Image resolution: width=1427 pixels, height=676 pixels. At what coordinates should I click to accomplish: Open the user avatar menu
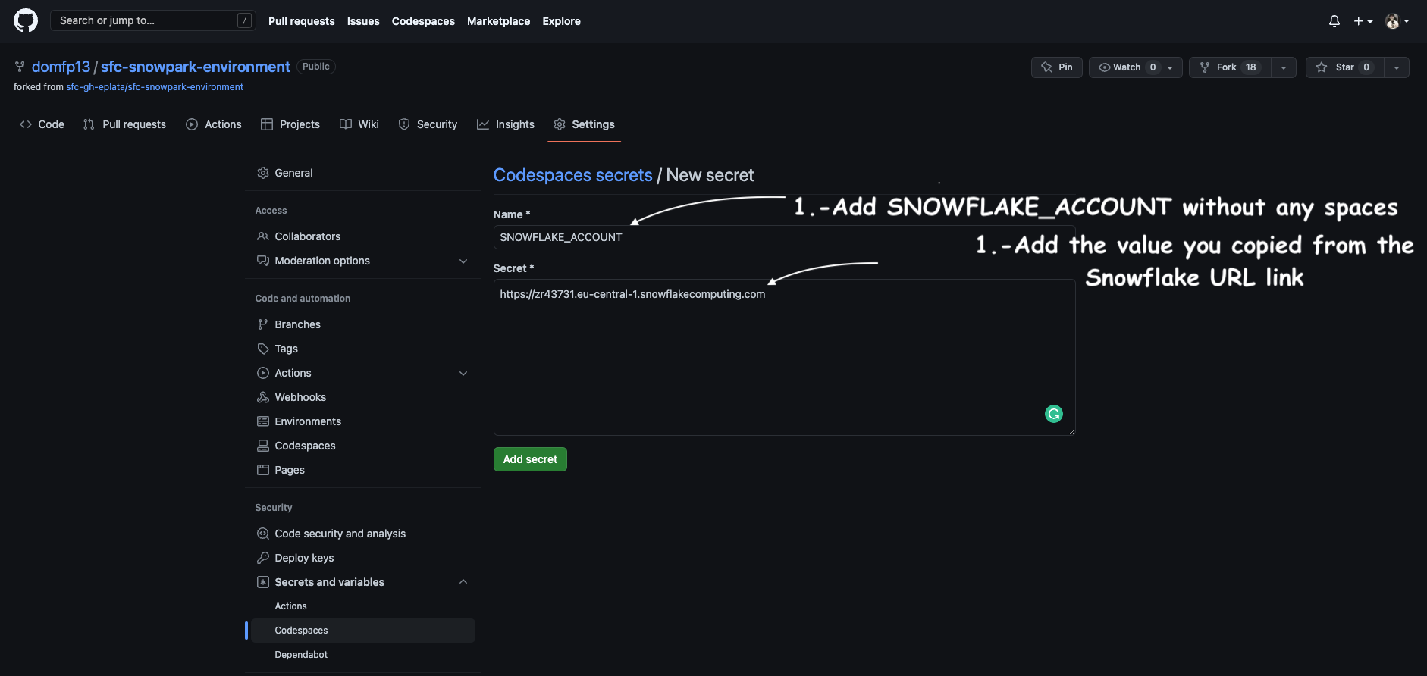pos(1397,21)
